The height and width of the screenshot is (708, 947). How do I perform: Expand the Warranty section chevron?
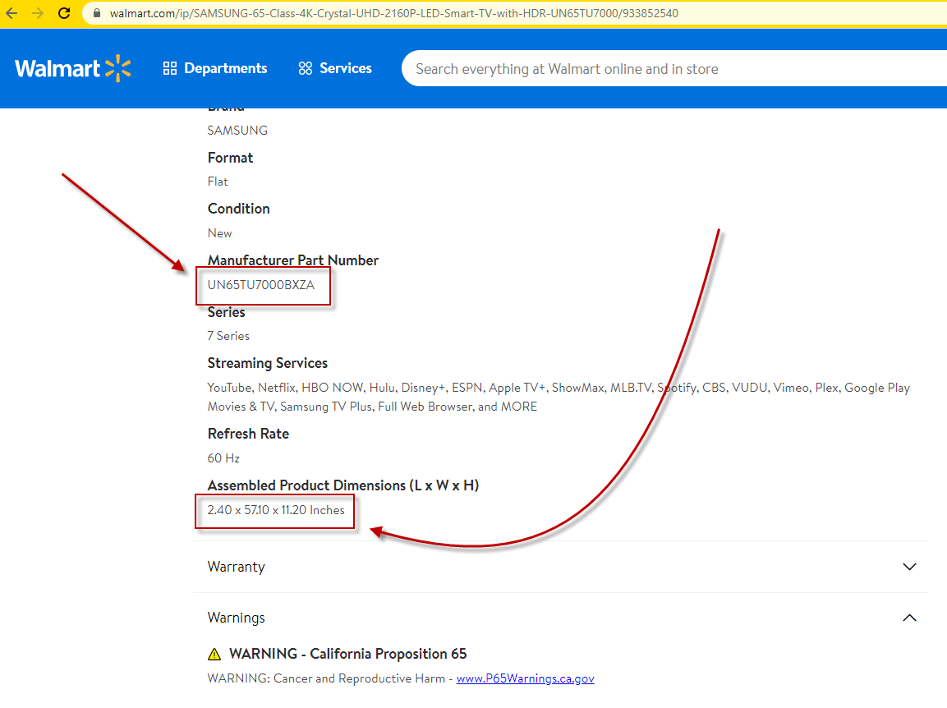[909, 567]
